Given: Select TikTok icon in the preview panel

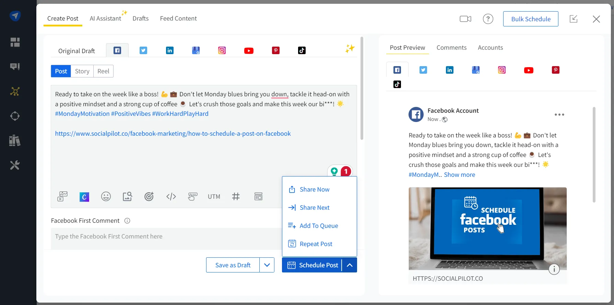Looking at the screenshot, I should [397, 84].
